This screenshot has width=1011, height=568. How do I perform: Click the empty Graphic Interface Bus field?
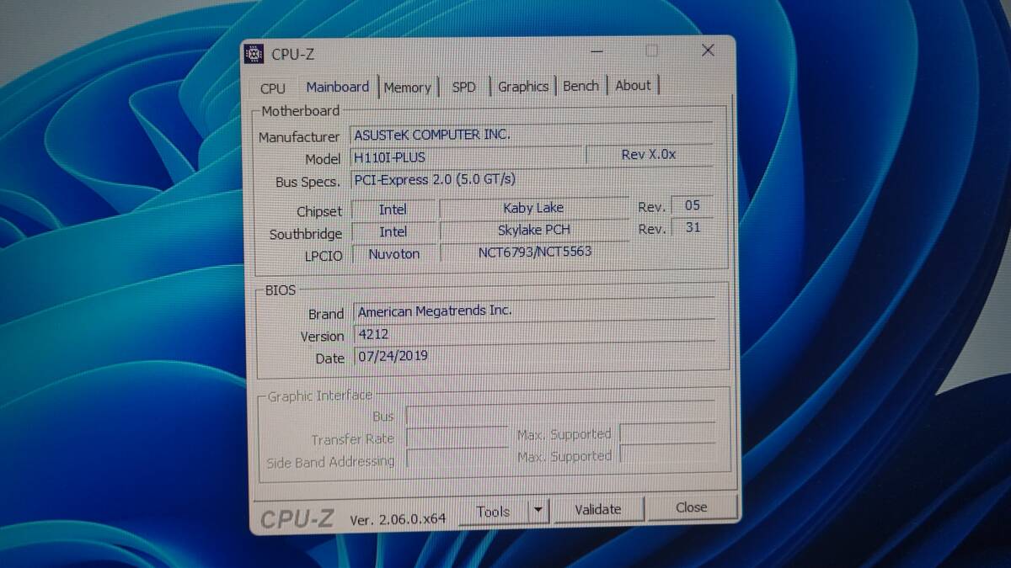coord(560,414)
